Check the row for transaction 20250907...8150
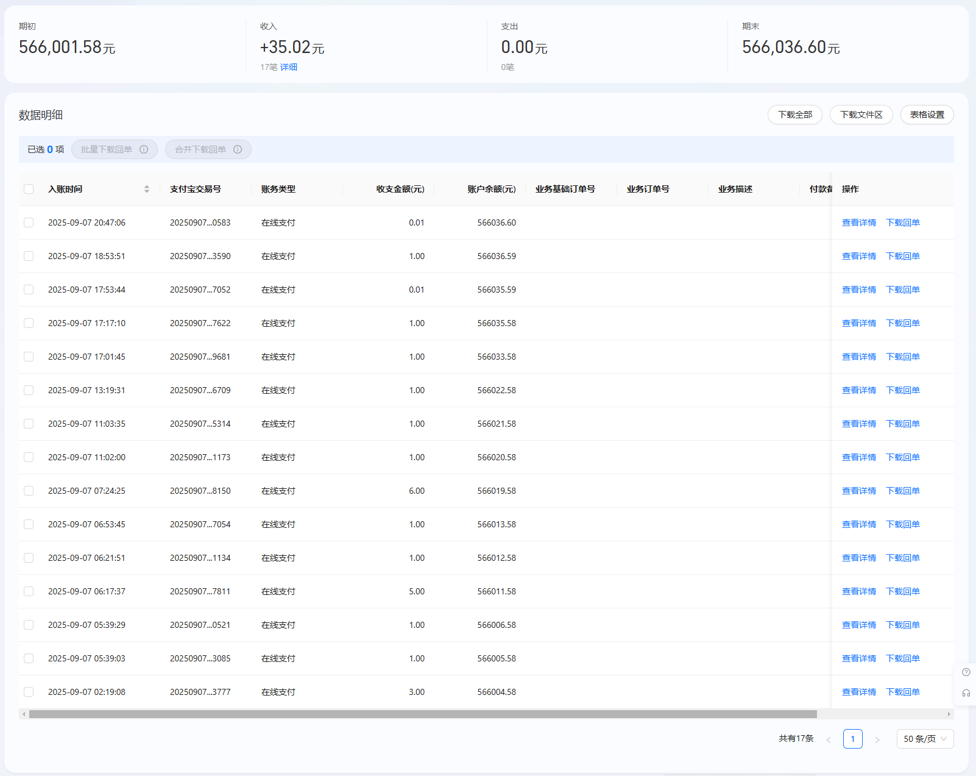The height and width of the screenshot is (776, 976). click(29, 491)
